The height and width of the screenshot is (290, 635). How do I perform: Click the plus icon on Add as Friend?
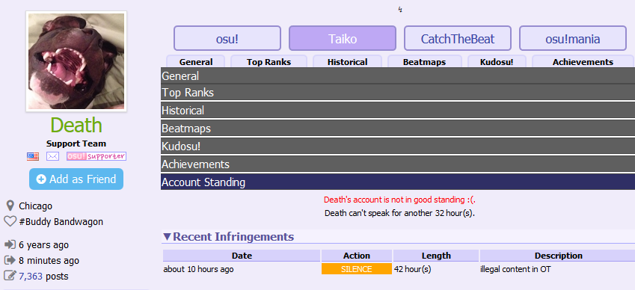pos(41,179)
